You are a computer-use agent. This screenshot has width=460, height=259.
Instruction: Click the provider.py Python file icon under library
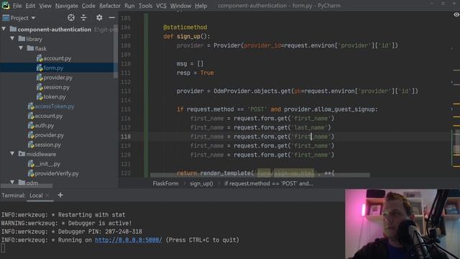[x=31, y=135]
